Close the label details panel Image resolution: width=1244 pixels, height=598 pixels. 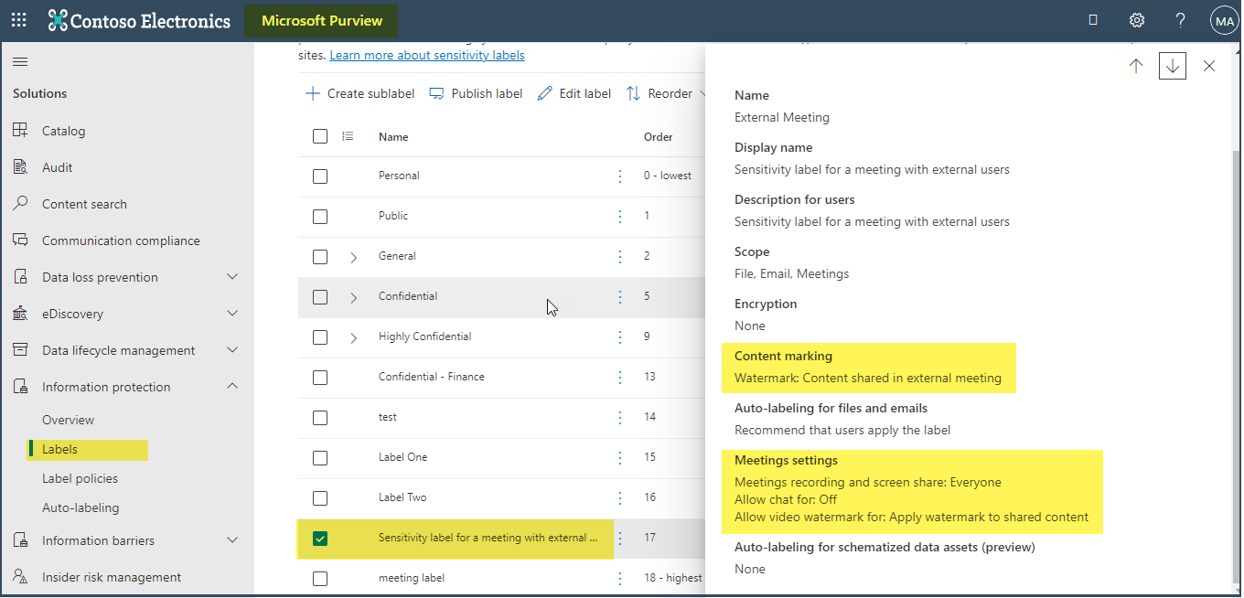[1209, 66]
